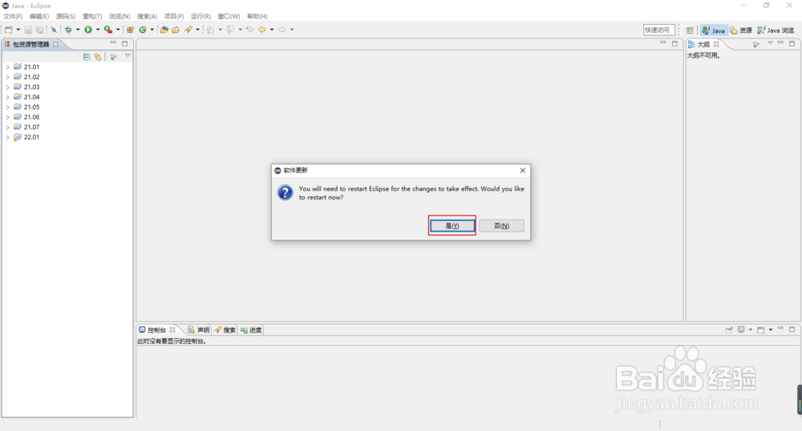802x431 pixels.
Task: Click the Run External Tools icon
Action: (x=108, y=30)
